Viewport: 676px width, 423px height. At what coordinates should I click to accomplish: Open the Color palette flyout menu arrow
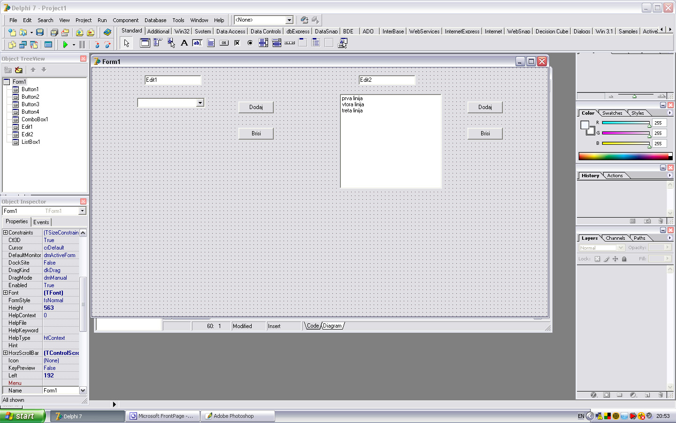pos(670,113)
